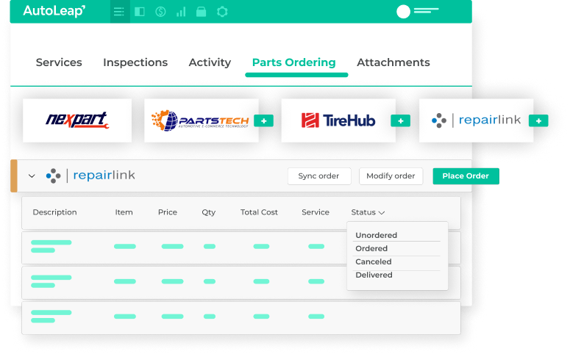Click the Sync order button

[319, 176]
